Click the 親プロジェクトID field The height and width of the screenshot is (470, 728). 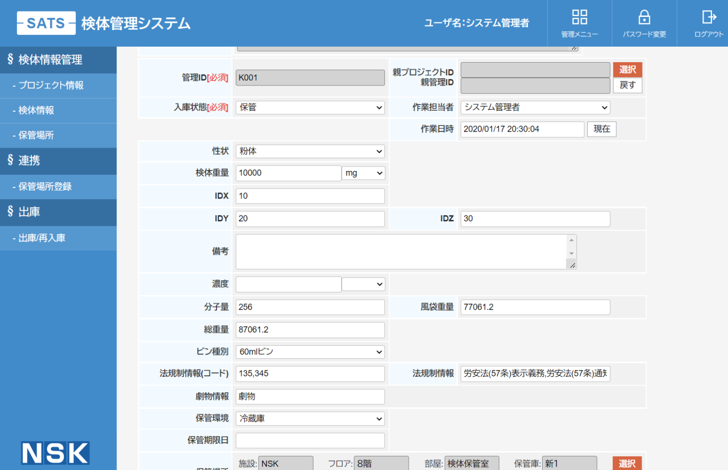(x=535, y=70)
